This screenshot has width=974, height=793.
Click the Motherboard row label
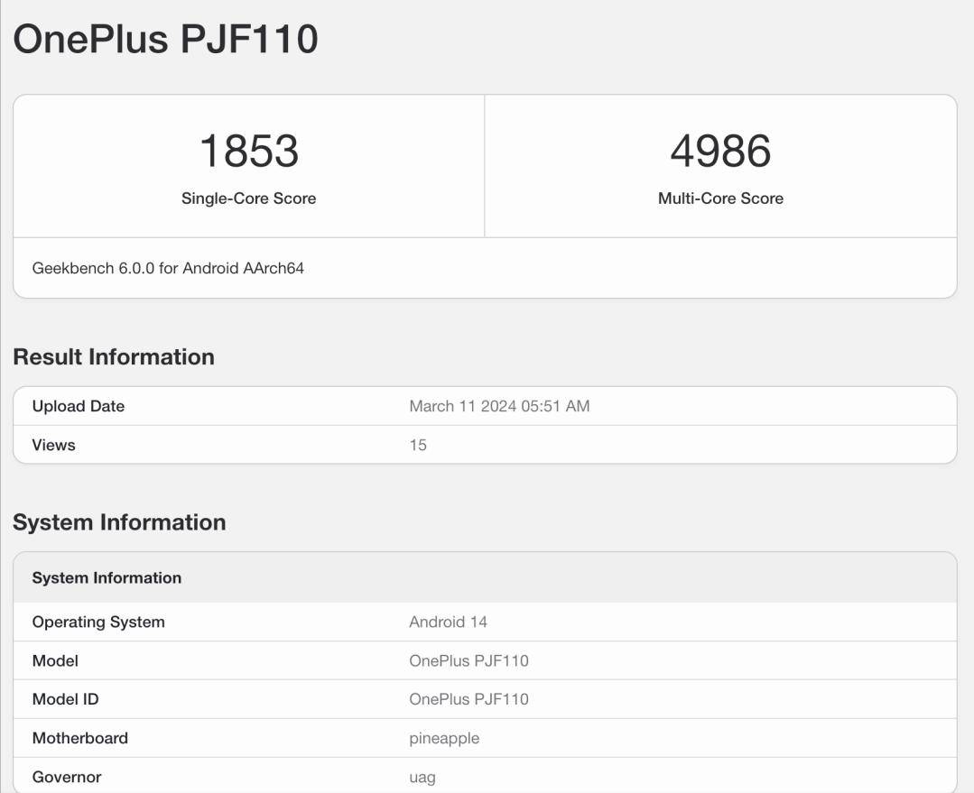tap(80, 738)
